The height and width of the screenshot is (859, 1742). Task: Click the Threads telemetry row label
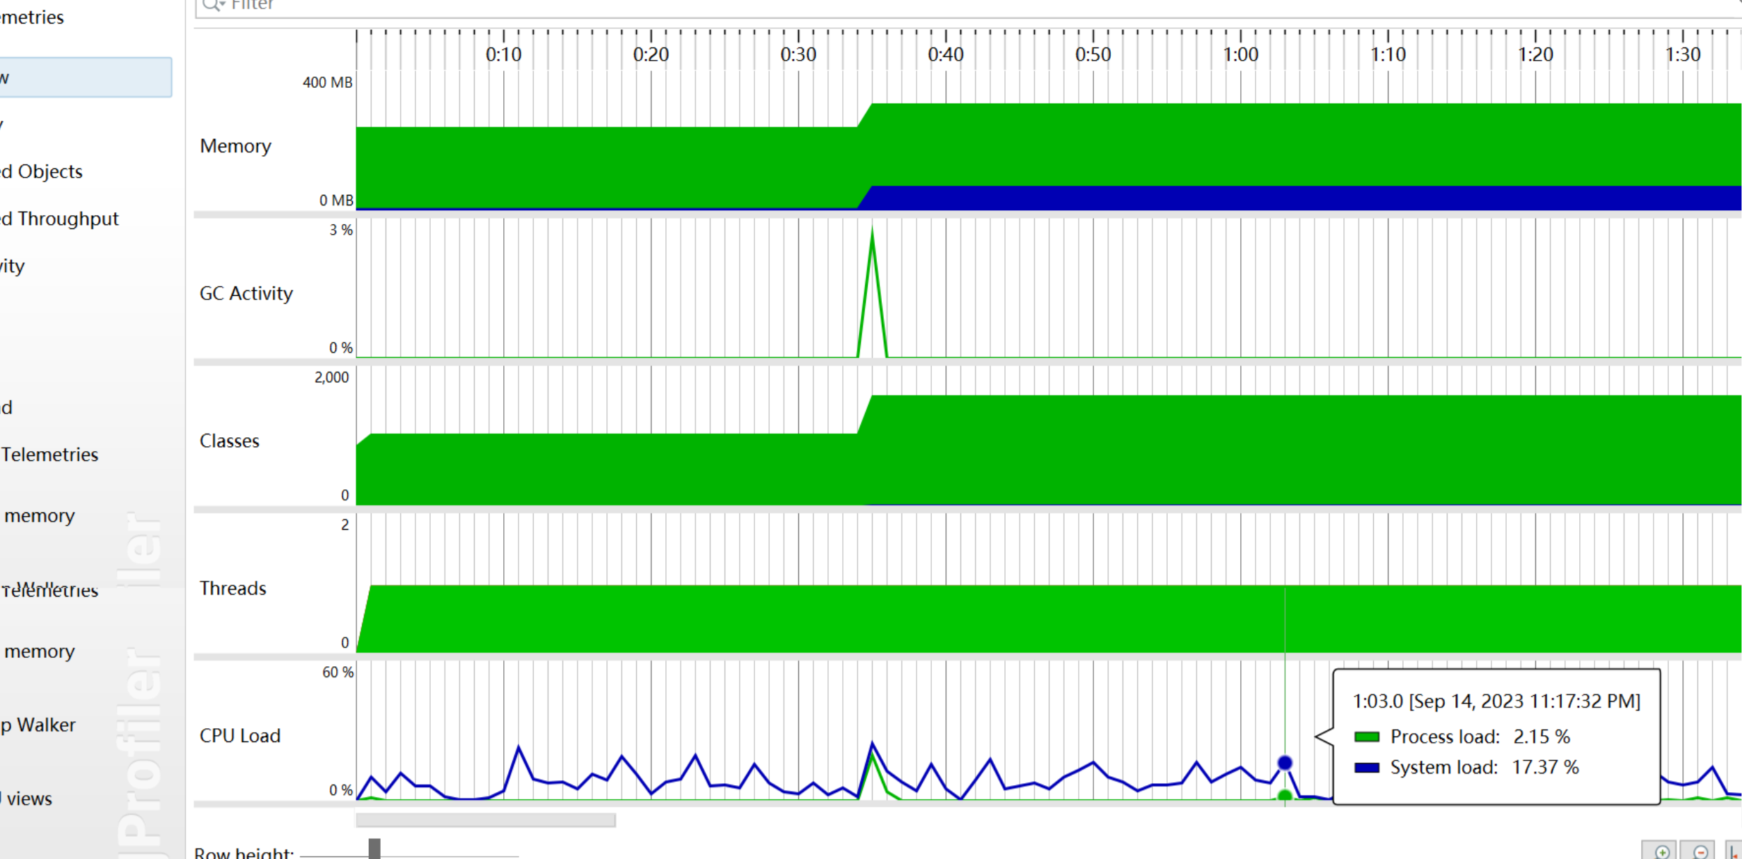pyautogui.click(x=232, y=589)
